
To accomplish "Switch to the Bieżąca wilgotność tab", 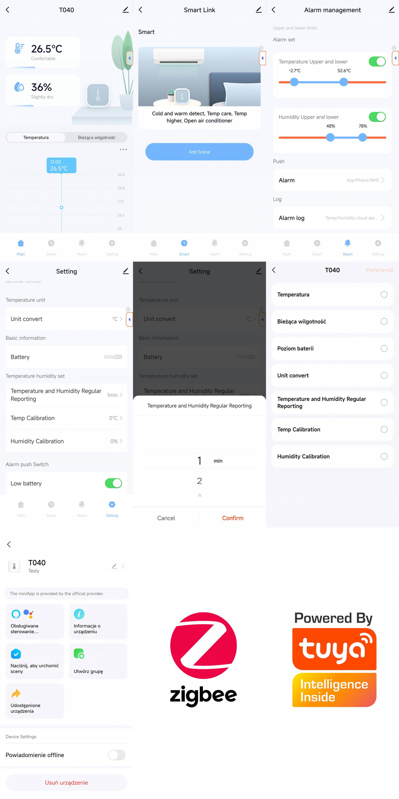I will pos(97,137).
